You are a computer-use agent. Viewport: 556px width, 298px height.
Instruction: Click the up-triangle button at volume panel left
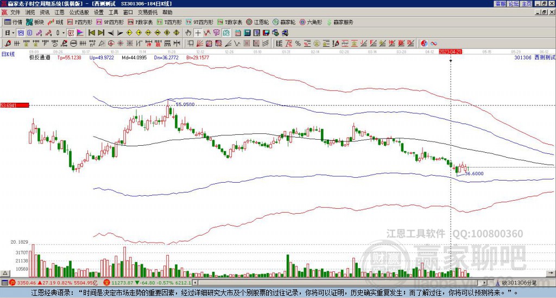4,273
